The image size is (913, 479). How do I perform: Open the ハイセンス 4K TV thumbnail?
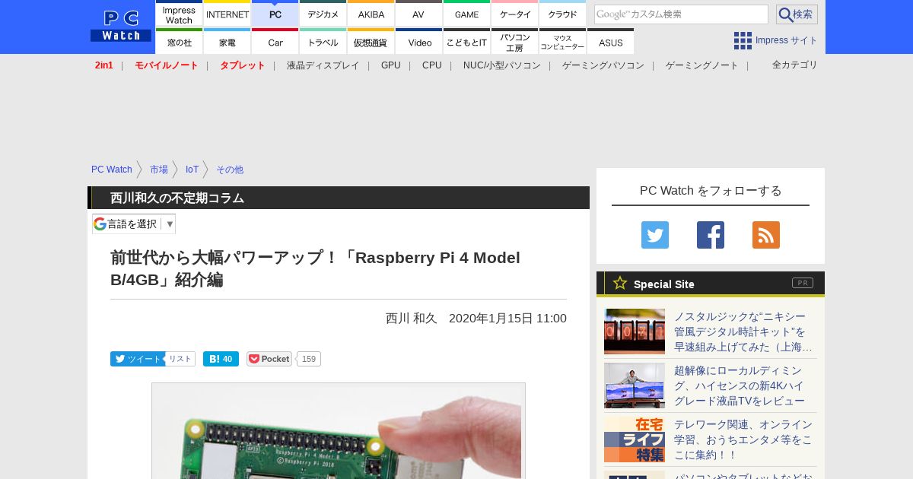(x=635, y=385)
